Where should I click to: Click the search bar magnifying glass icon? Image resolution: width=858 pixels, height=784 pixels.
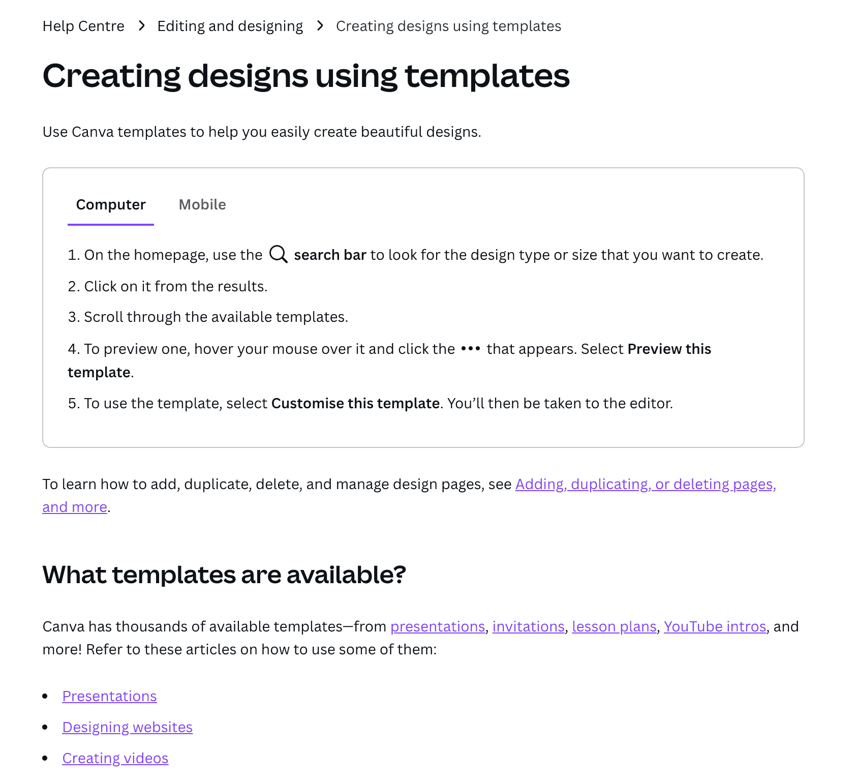(x=278, y=254)
